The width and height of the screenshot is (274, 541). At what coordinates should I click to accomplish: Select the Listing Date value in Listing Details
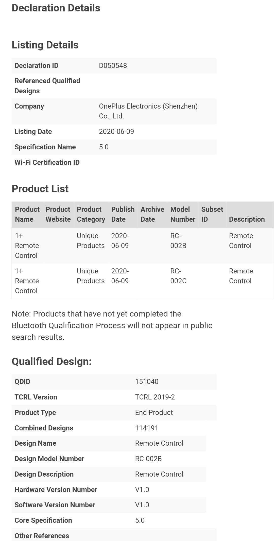click(116, 132)
